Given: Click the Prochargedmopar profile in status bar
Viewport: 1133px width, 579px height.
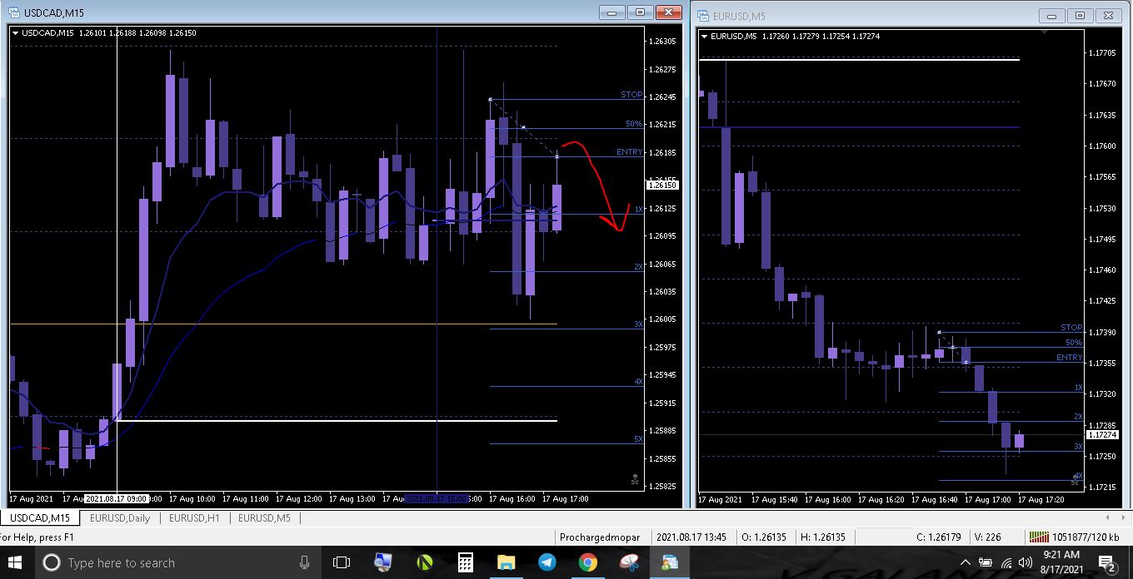Looking at the screenshot, I should pyautogui.click(x=600, y=537).
